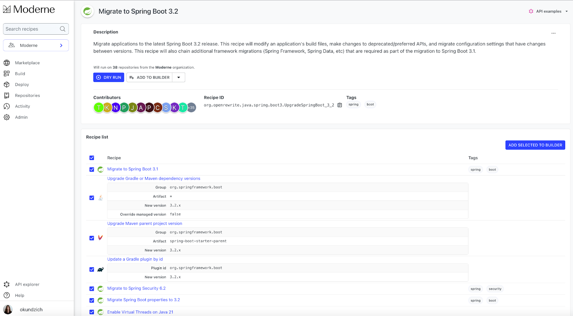The width and height of the screenshot is (573, 316).
Task: Open the Moderne organization selector
Action: [x=36, y=45]
